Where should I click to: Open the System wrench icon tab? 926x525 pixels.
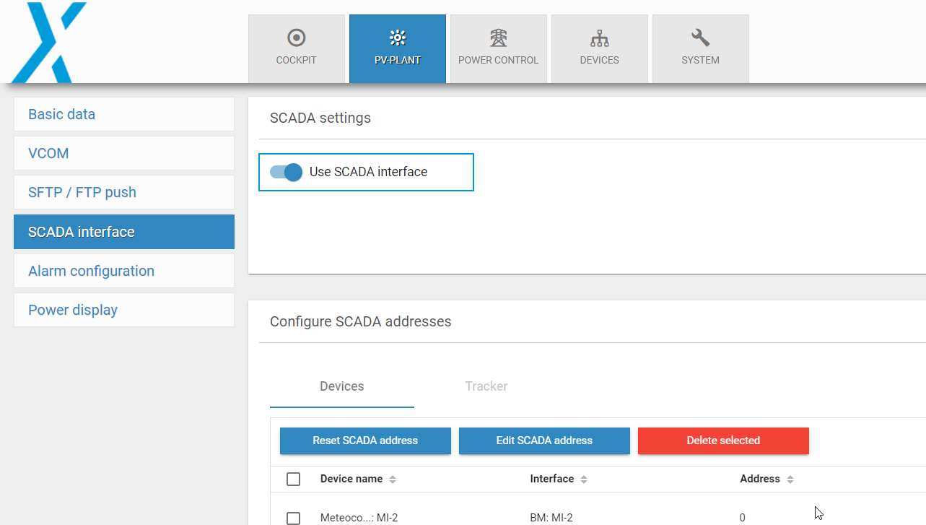pyautogui.click(x=700, y=48)
